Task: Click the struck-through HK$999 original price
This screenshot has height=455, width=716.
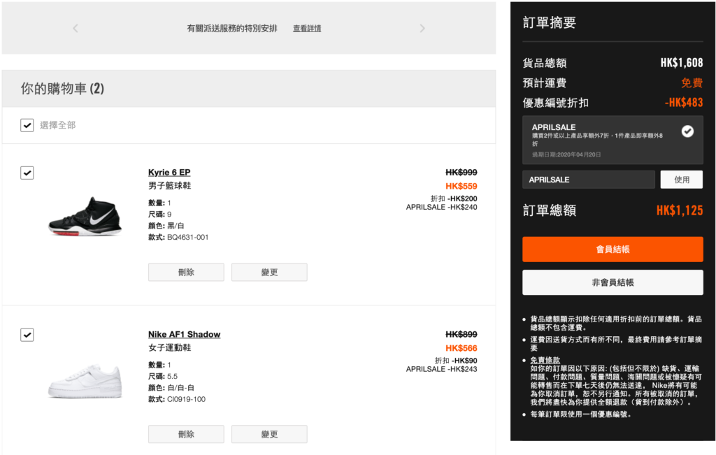Action: point(461,173)
